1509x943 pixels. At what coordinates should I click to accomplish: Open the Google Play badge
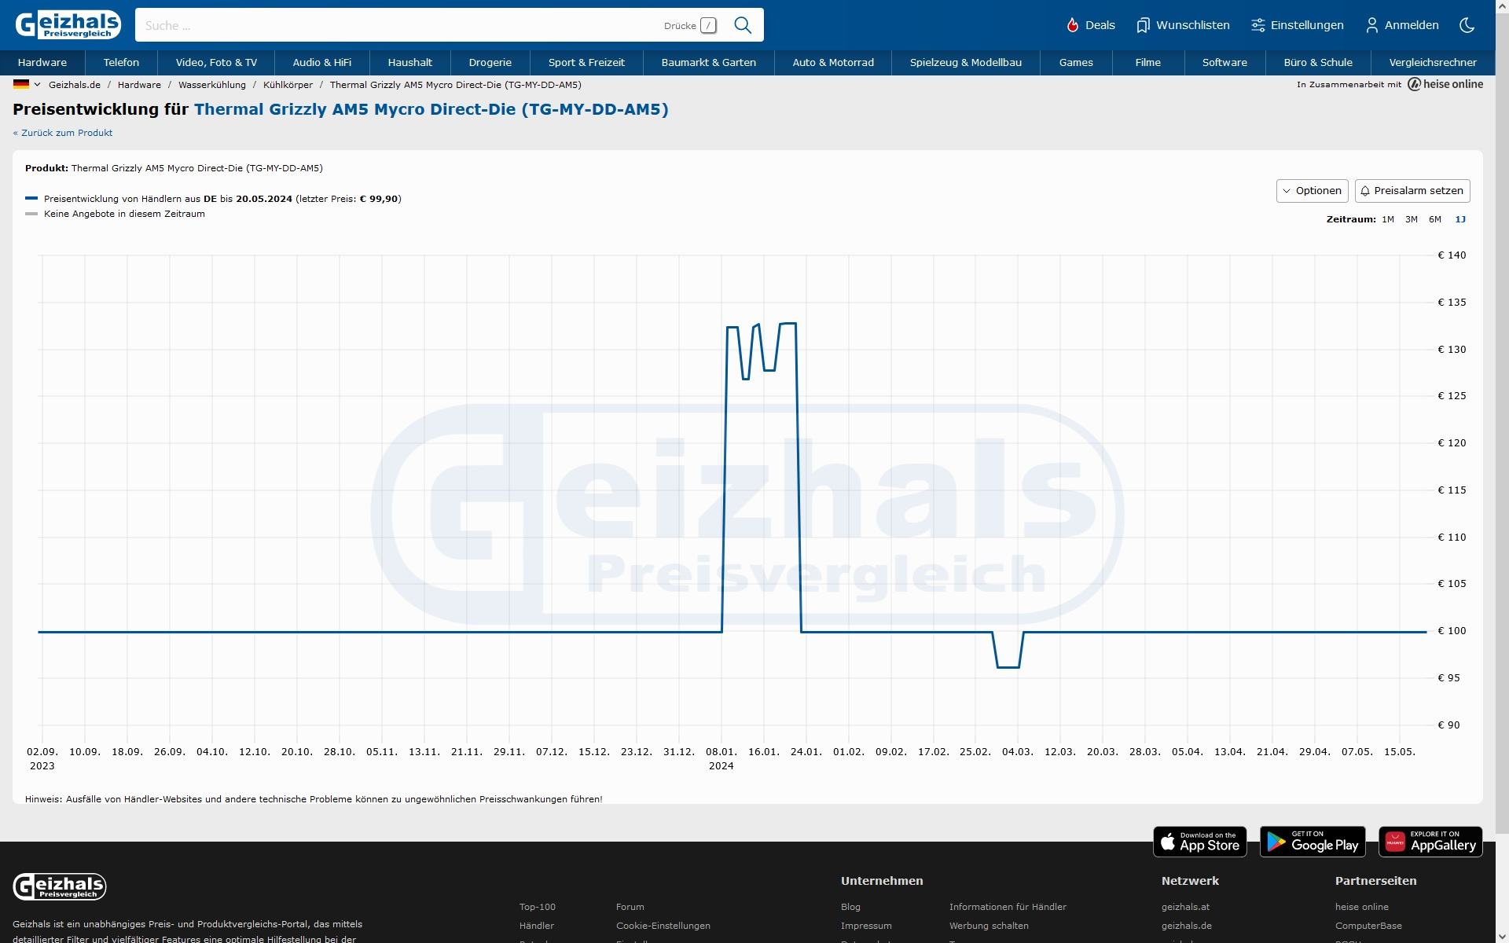coord(1312,842)
